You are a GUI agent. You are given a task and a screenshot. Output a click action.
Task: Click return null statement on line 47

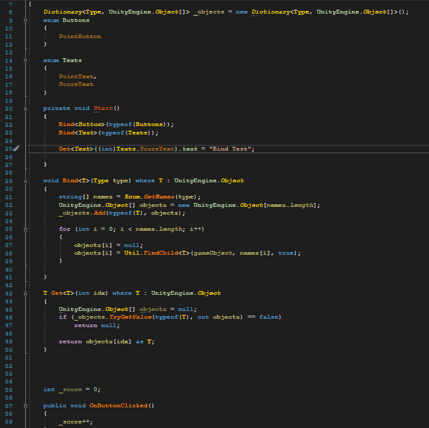(97, 326)
